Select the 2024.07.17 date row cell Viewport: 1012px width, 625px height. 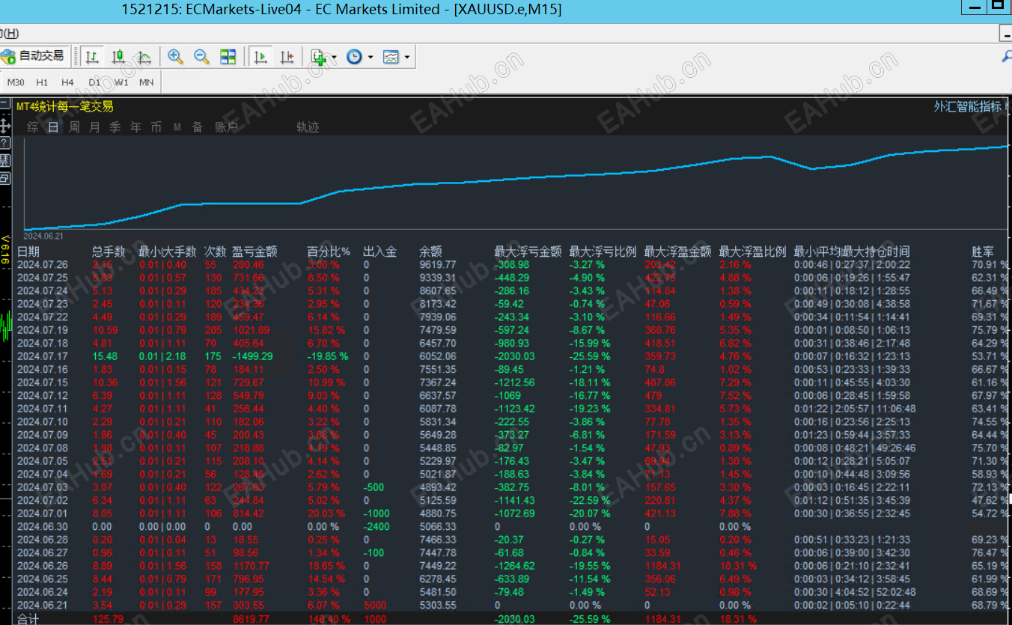click(x=42, y=356)
